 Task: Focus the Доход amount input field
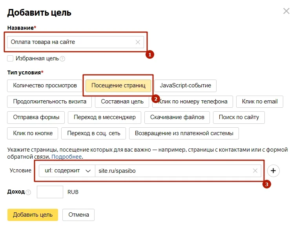coord(50,192)
